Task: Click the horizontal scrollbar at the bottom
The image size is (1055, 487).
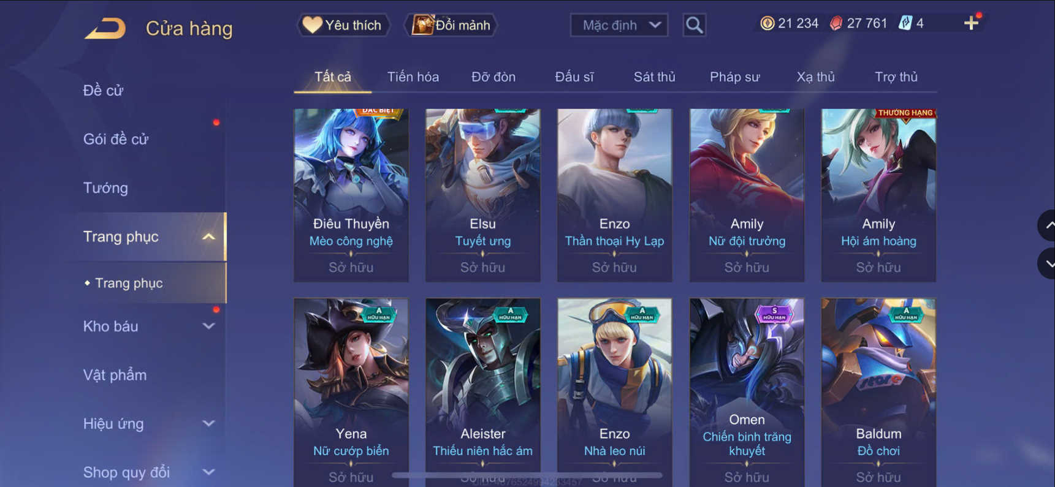Action: (527, 475)
